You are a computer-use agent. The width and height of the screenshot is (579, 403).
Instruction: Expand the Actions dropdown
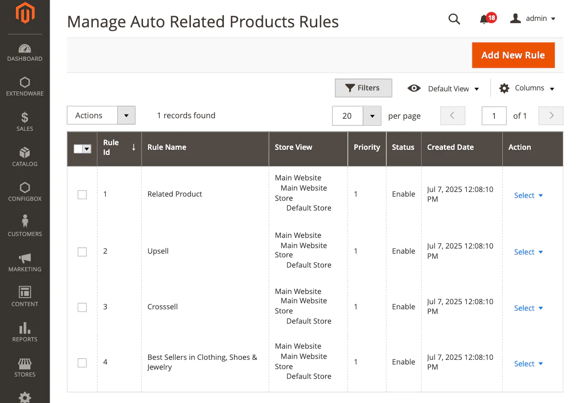[101, 115]
